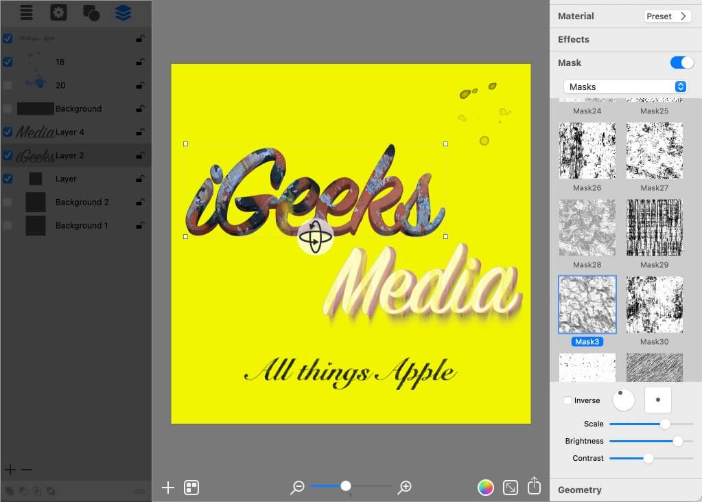Image resolution: width=702 pixels, height=502 pixels.
Task: Select the Mask28 thumbnail
Action: pos(587,228)
